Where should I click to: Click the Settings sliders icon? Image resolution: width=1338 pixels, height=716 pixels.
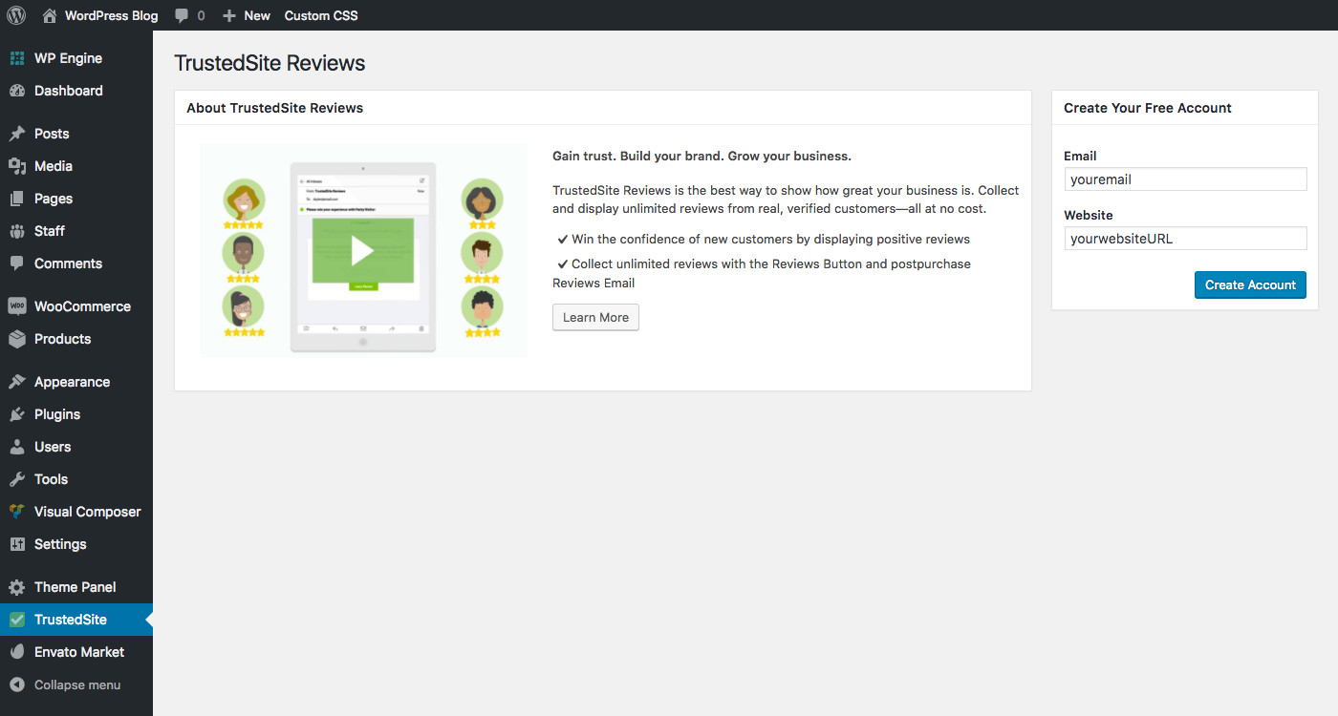pos(17,544)
